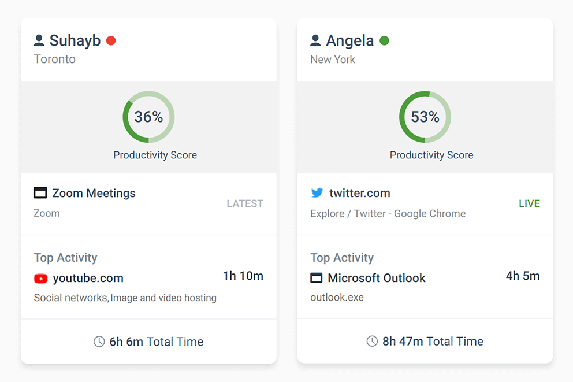Viewport: 573px width, 382px height.
Task: Click Angela's green online status dot
Action: (384, 40)
